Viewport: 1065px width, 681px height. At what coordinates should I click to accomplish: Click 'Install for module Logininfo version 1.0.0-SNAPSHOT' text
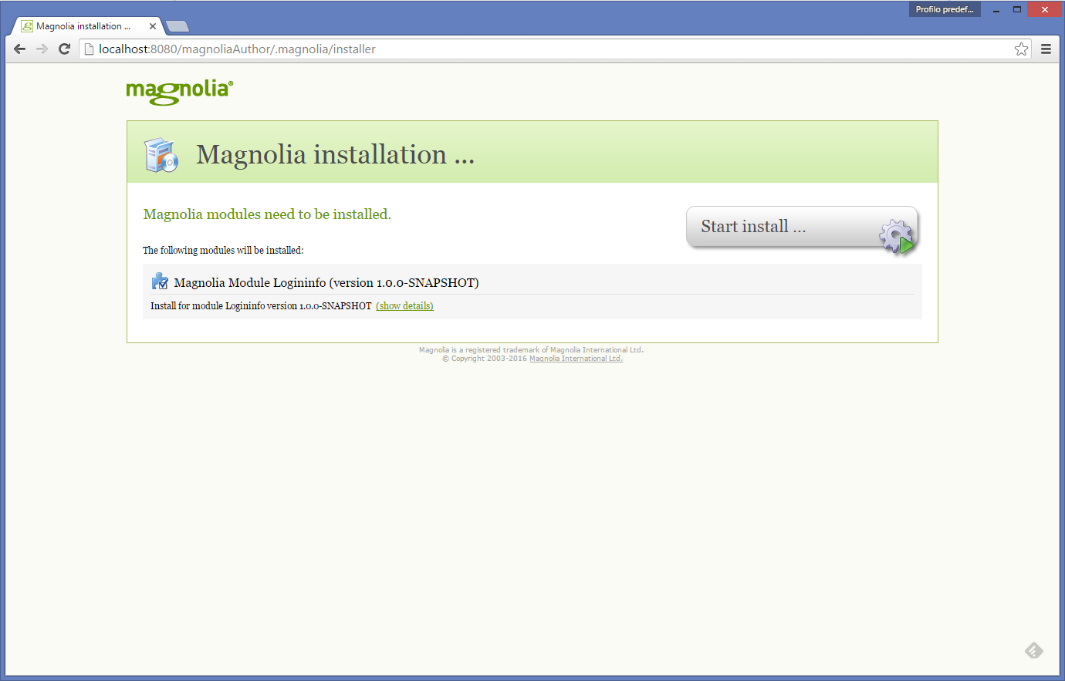261,306
